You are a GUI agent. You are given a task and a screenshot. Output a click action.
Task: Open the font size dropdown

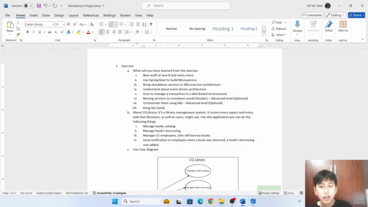[x=64, y=24]
